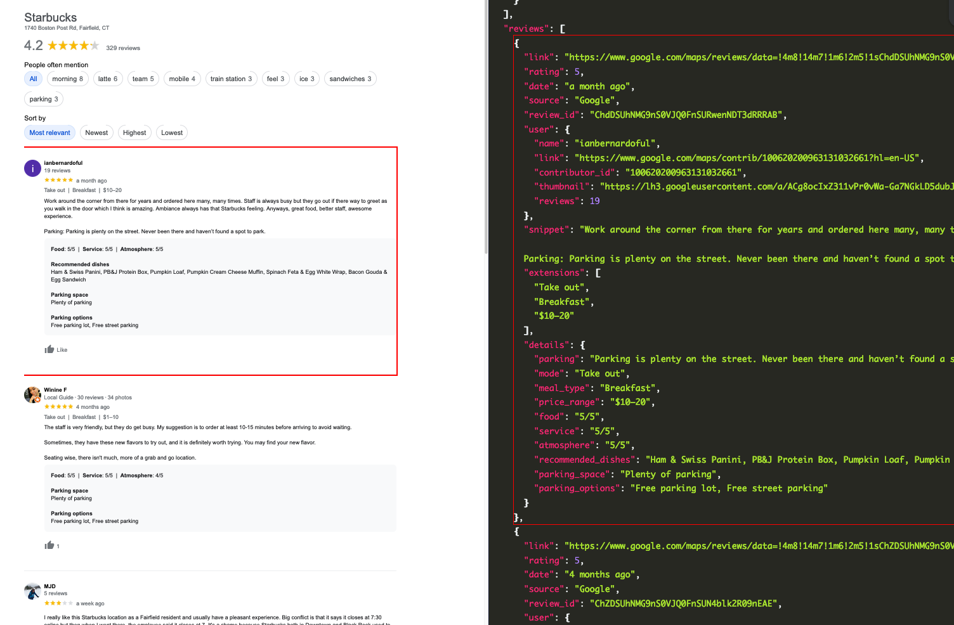Filter reviews by team 5
Viewport: 954px width, 625px height.
(x=143, y=79)
